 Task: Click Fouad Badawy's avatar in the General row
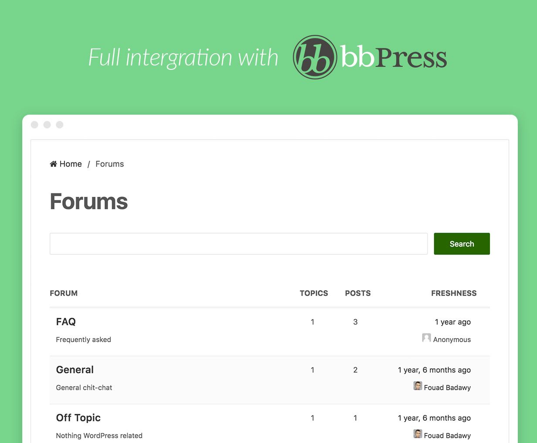(x=418, y=386)
